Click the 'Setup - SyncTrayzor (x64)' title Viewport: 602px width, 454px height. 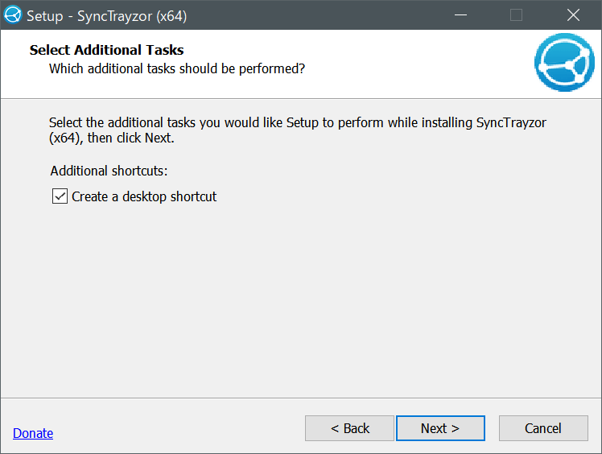(x=107, y=16)
